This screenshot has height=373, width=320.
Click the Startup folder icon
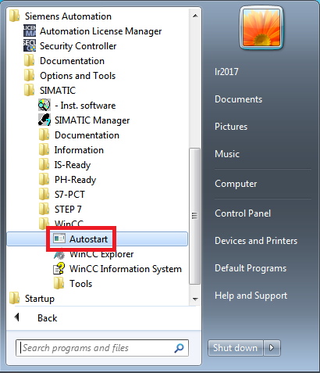[x=14, y=298]
